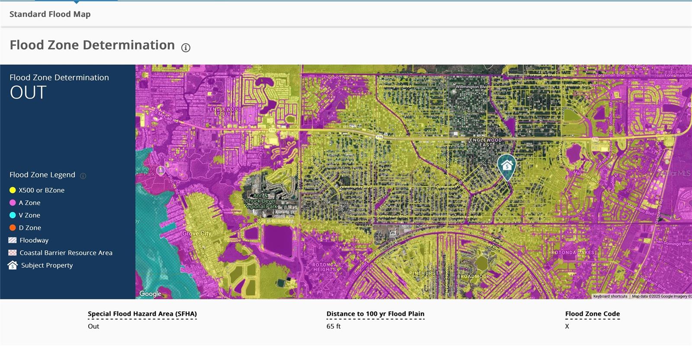Click the Rotonda Lakes label on map
This screenshot has width=692, height=346.
pos(573,252)
